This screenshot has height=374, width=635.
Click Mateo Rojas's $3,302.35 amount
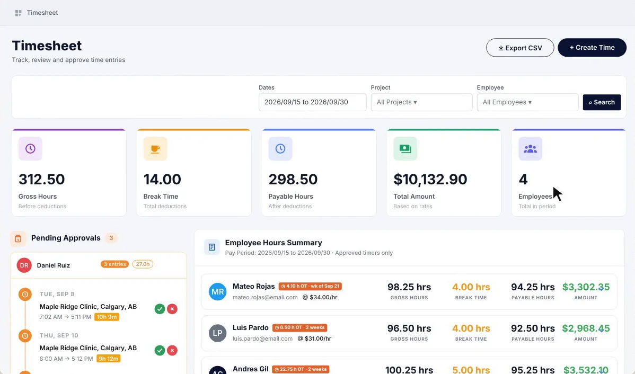586,287
